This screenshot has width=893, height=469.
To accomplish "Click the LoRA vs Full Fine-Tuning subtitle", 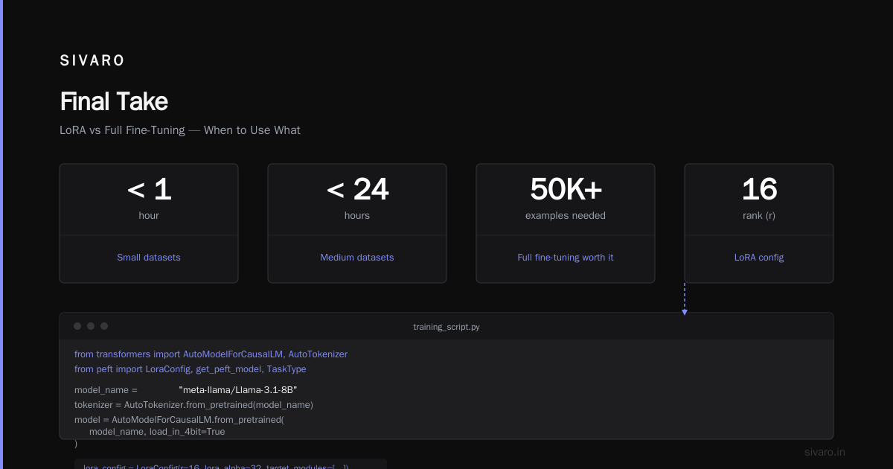I will (180, 130).
